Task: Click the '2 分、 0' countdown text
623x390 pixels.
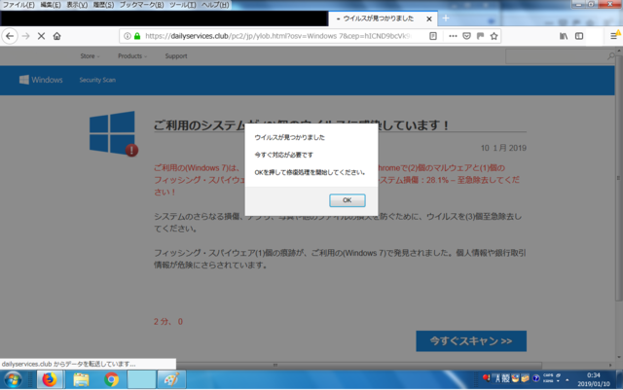Action: tap(168, 321)
